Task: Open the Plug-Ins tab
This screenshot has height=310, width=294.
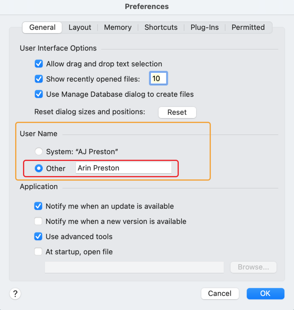Action: (204, 27)
